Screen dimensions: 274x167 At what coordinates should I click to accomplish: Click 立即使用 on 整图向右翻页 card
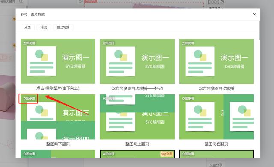coord(188,98)
